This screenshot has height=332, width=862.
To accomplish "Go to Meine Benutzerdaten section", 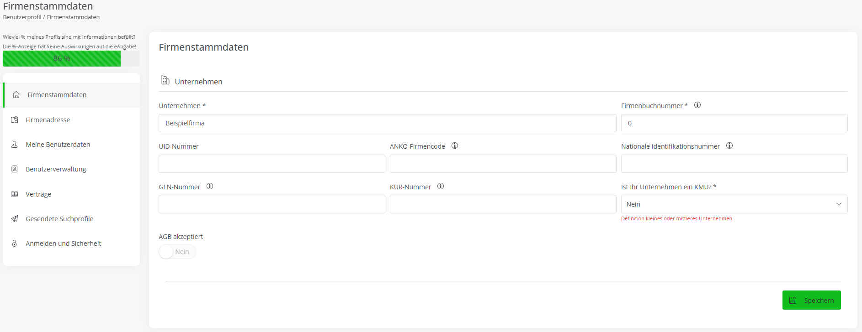I will (58, 145).
